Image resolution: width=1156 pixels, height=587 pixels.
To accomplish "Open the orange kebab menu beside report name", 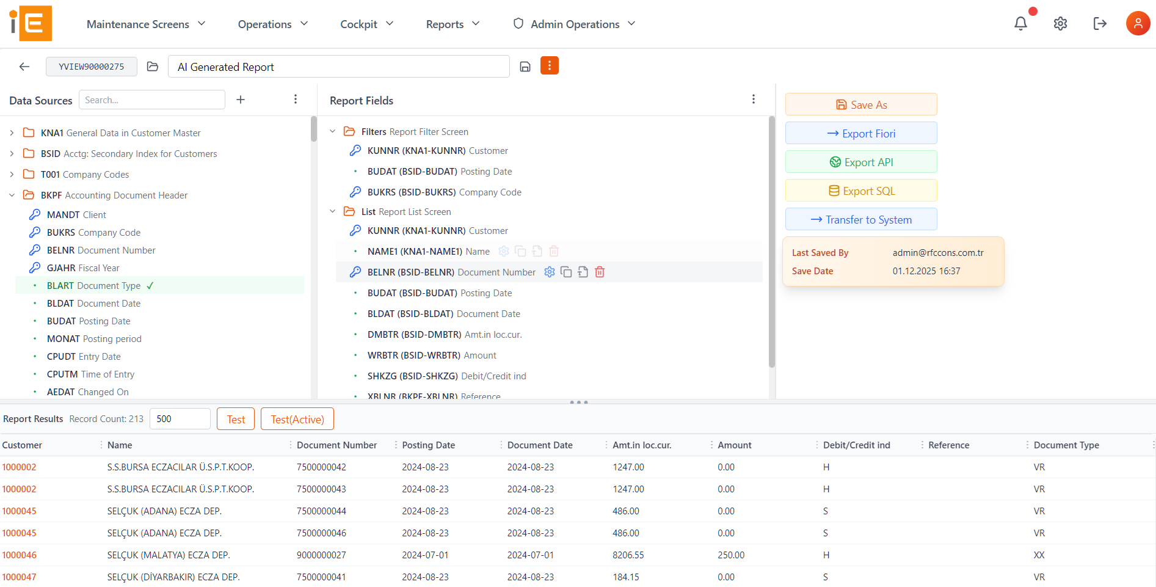I will tap(549, 65).
